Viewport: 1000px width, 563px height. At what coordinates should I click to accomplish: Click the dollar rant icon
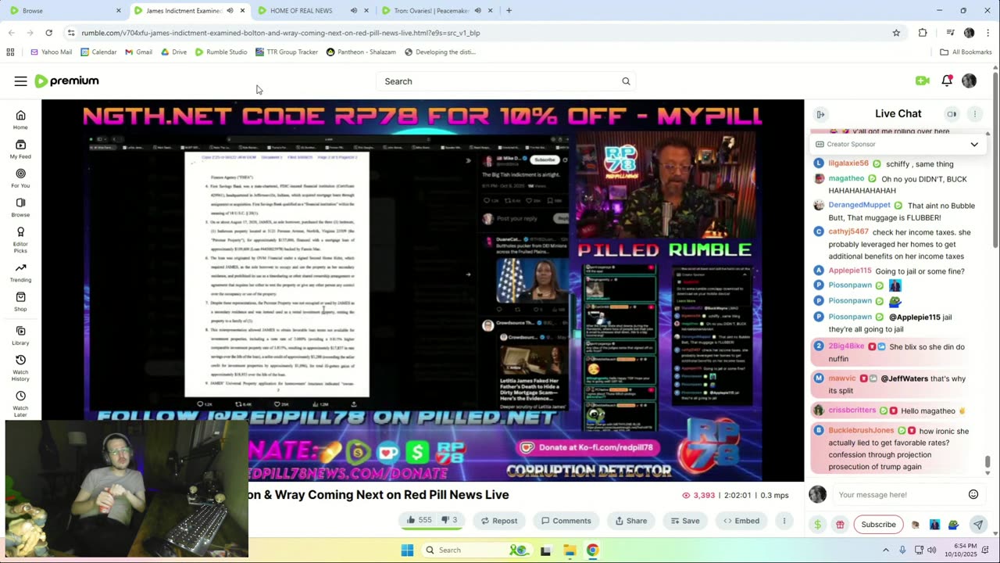coord(817,525)
